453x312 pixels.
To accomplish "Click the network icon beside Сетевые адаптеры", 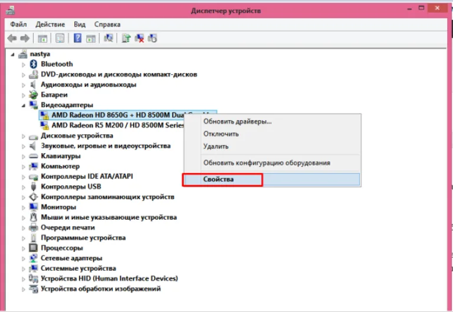I will point(34,258).
